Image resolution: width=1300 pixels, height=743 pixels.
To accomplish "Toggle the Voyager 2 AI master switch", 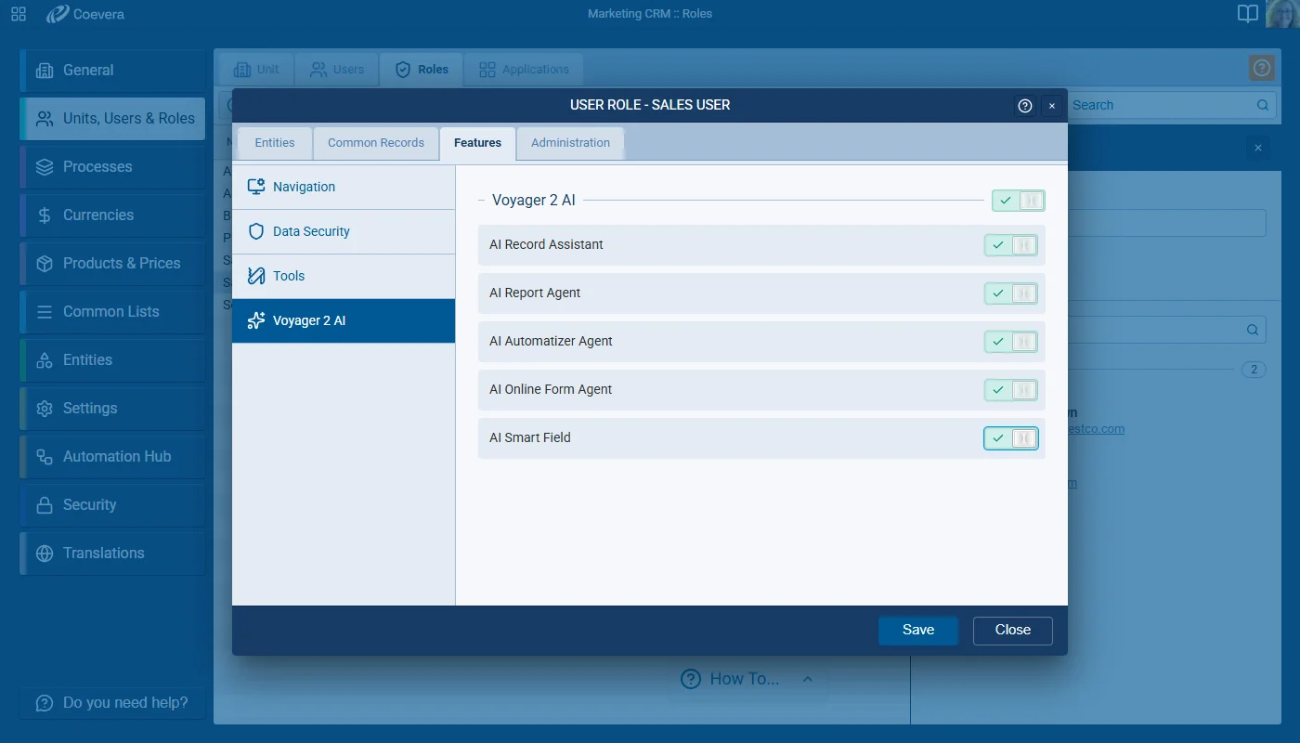I will (1019, 201).
